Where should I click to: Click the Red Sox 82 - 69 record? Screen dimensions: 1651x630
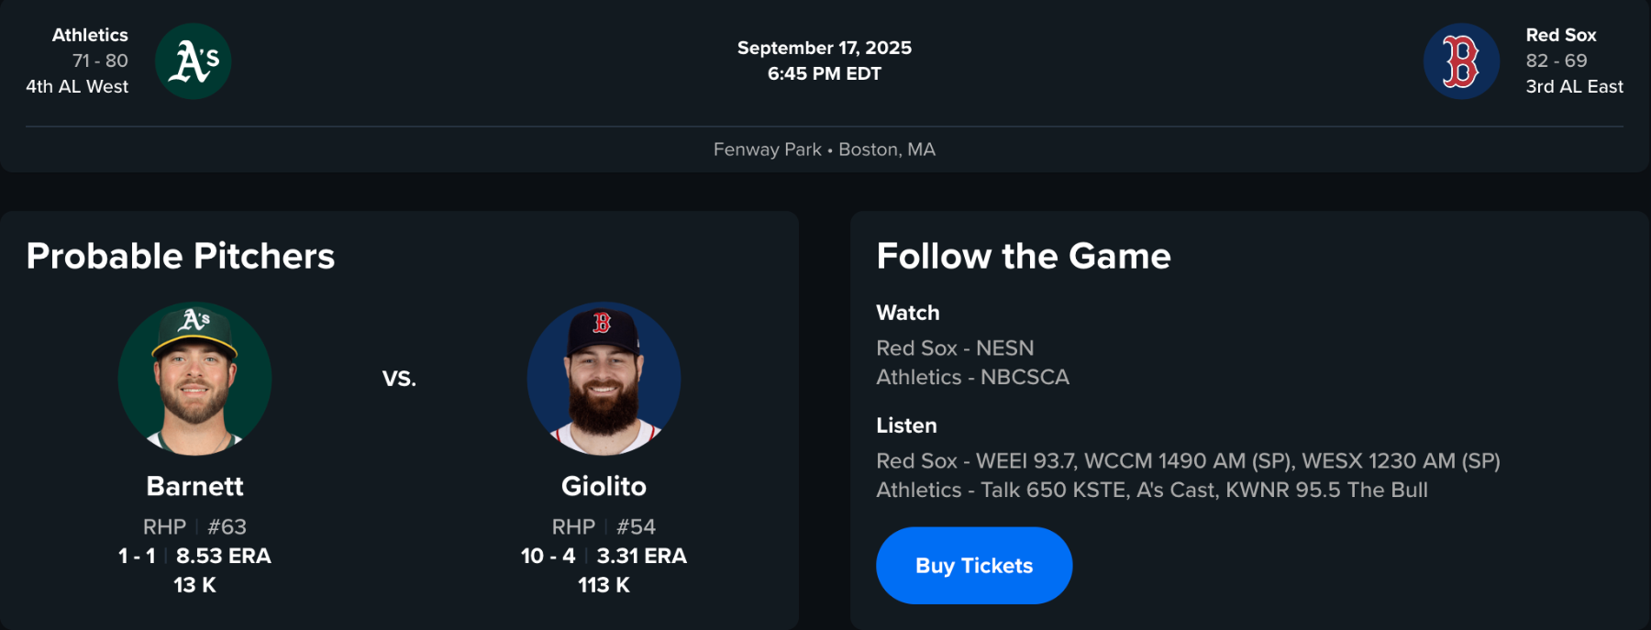click(1557, 61)
